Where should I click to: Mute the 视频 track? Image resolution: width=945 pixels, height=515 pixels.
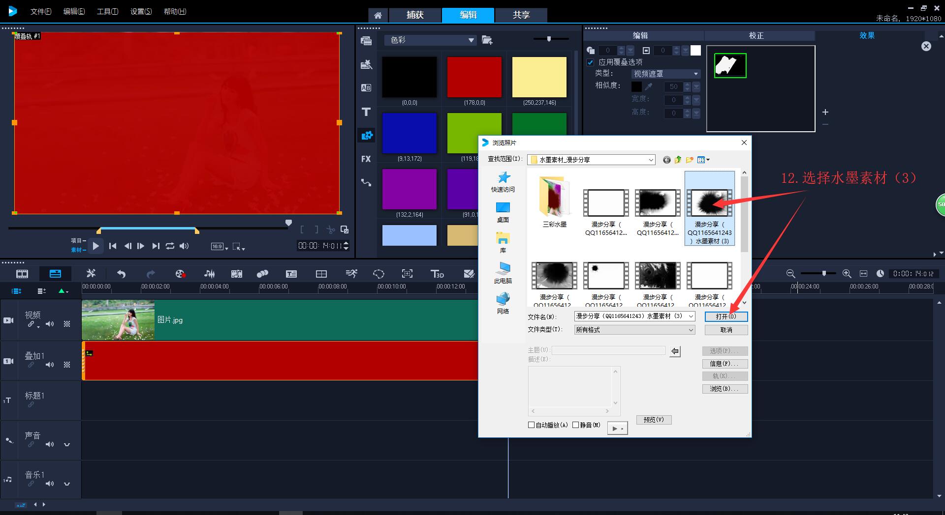tap(50, 324)
